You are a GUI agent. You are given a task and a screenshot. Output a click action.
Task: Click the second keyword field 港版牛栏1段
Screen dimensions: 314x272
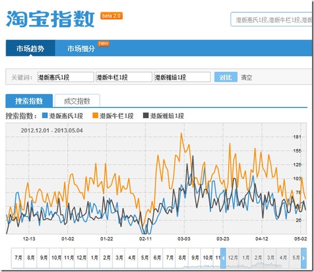pos(124,77)
